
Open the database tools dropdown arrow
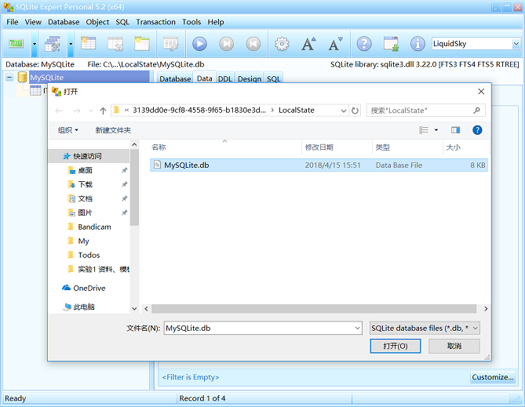pos(71,44)
